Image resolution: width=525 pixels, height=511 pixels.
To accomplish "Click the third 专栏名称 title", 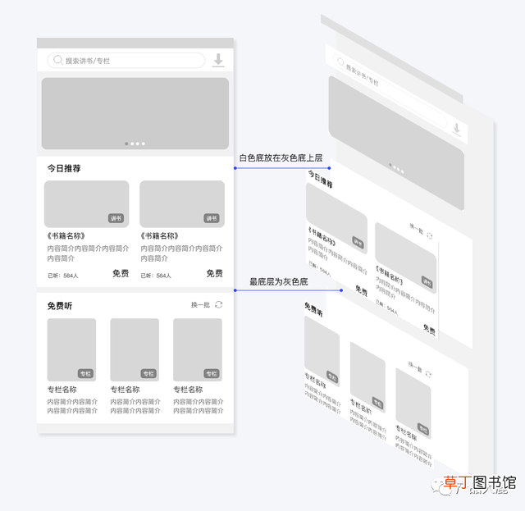I will [188, 390].
